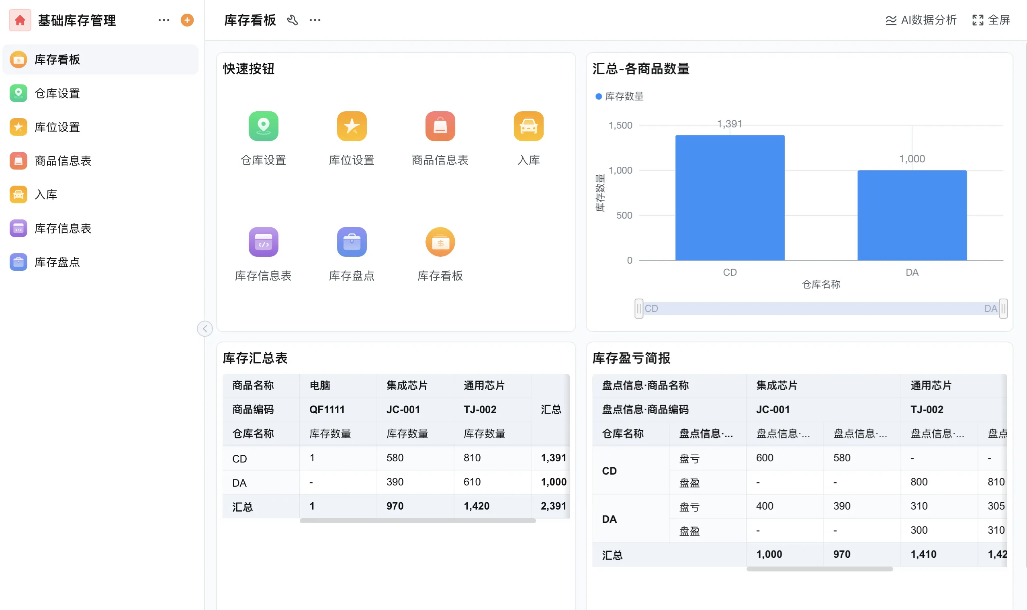
Task: Open 商品信息表 quick button icon
Action: click(440, 126)
